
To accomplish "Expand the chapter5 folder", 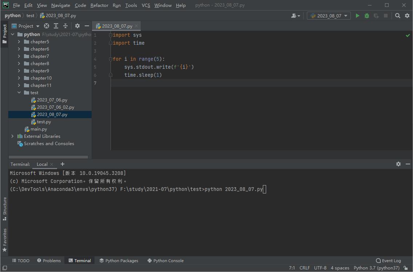I will [19, 42].
